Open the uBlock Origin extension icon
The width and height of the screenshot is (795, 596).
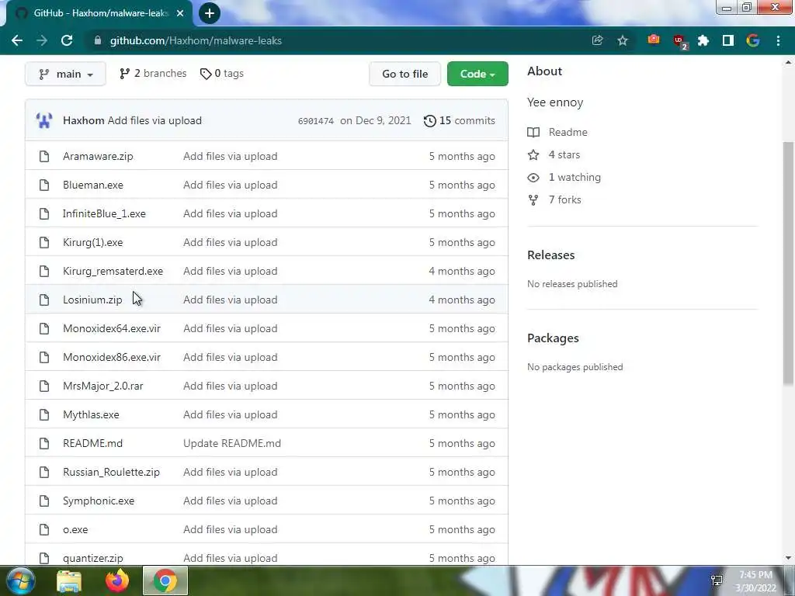(x=679, y=41)
